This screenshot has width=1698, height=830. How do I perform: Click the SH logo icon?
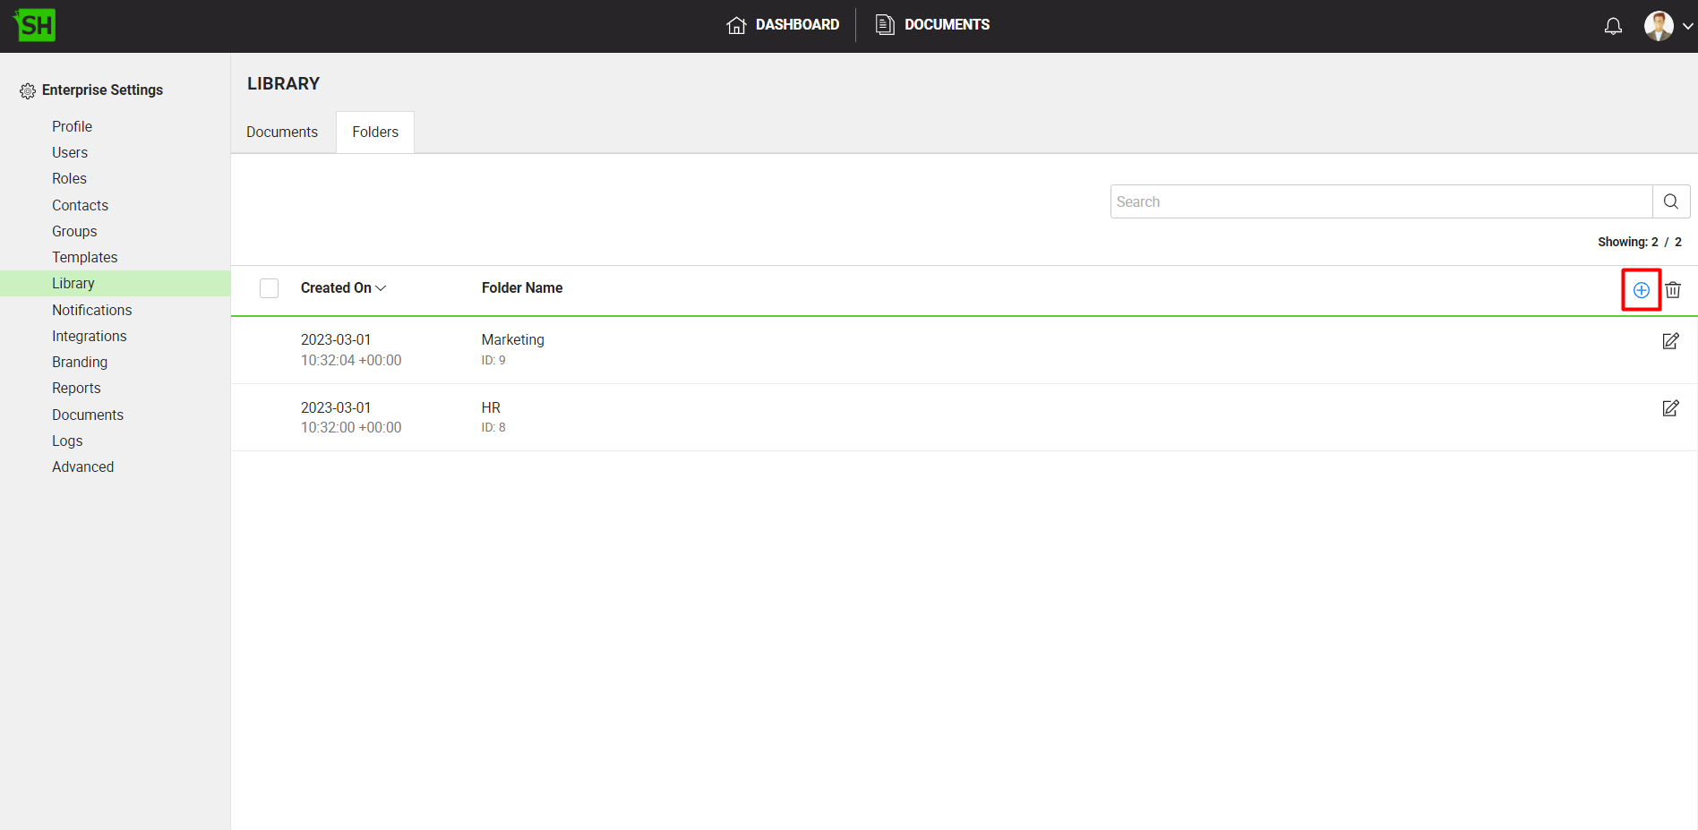(35, 25)
